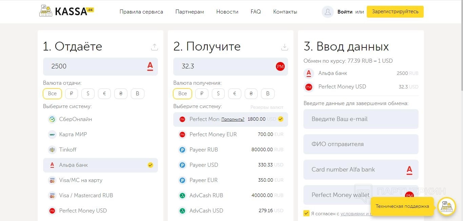Viewport: 463px width, 221px height.
Task: Select the Payeer EUR 350.00 row
Action: [230, 180]
